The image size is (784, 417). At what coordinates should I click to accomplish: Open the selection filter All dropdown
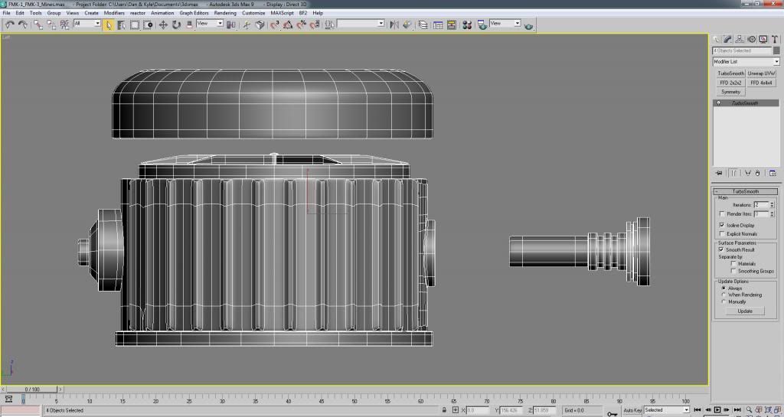tap(88, 24)
